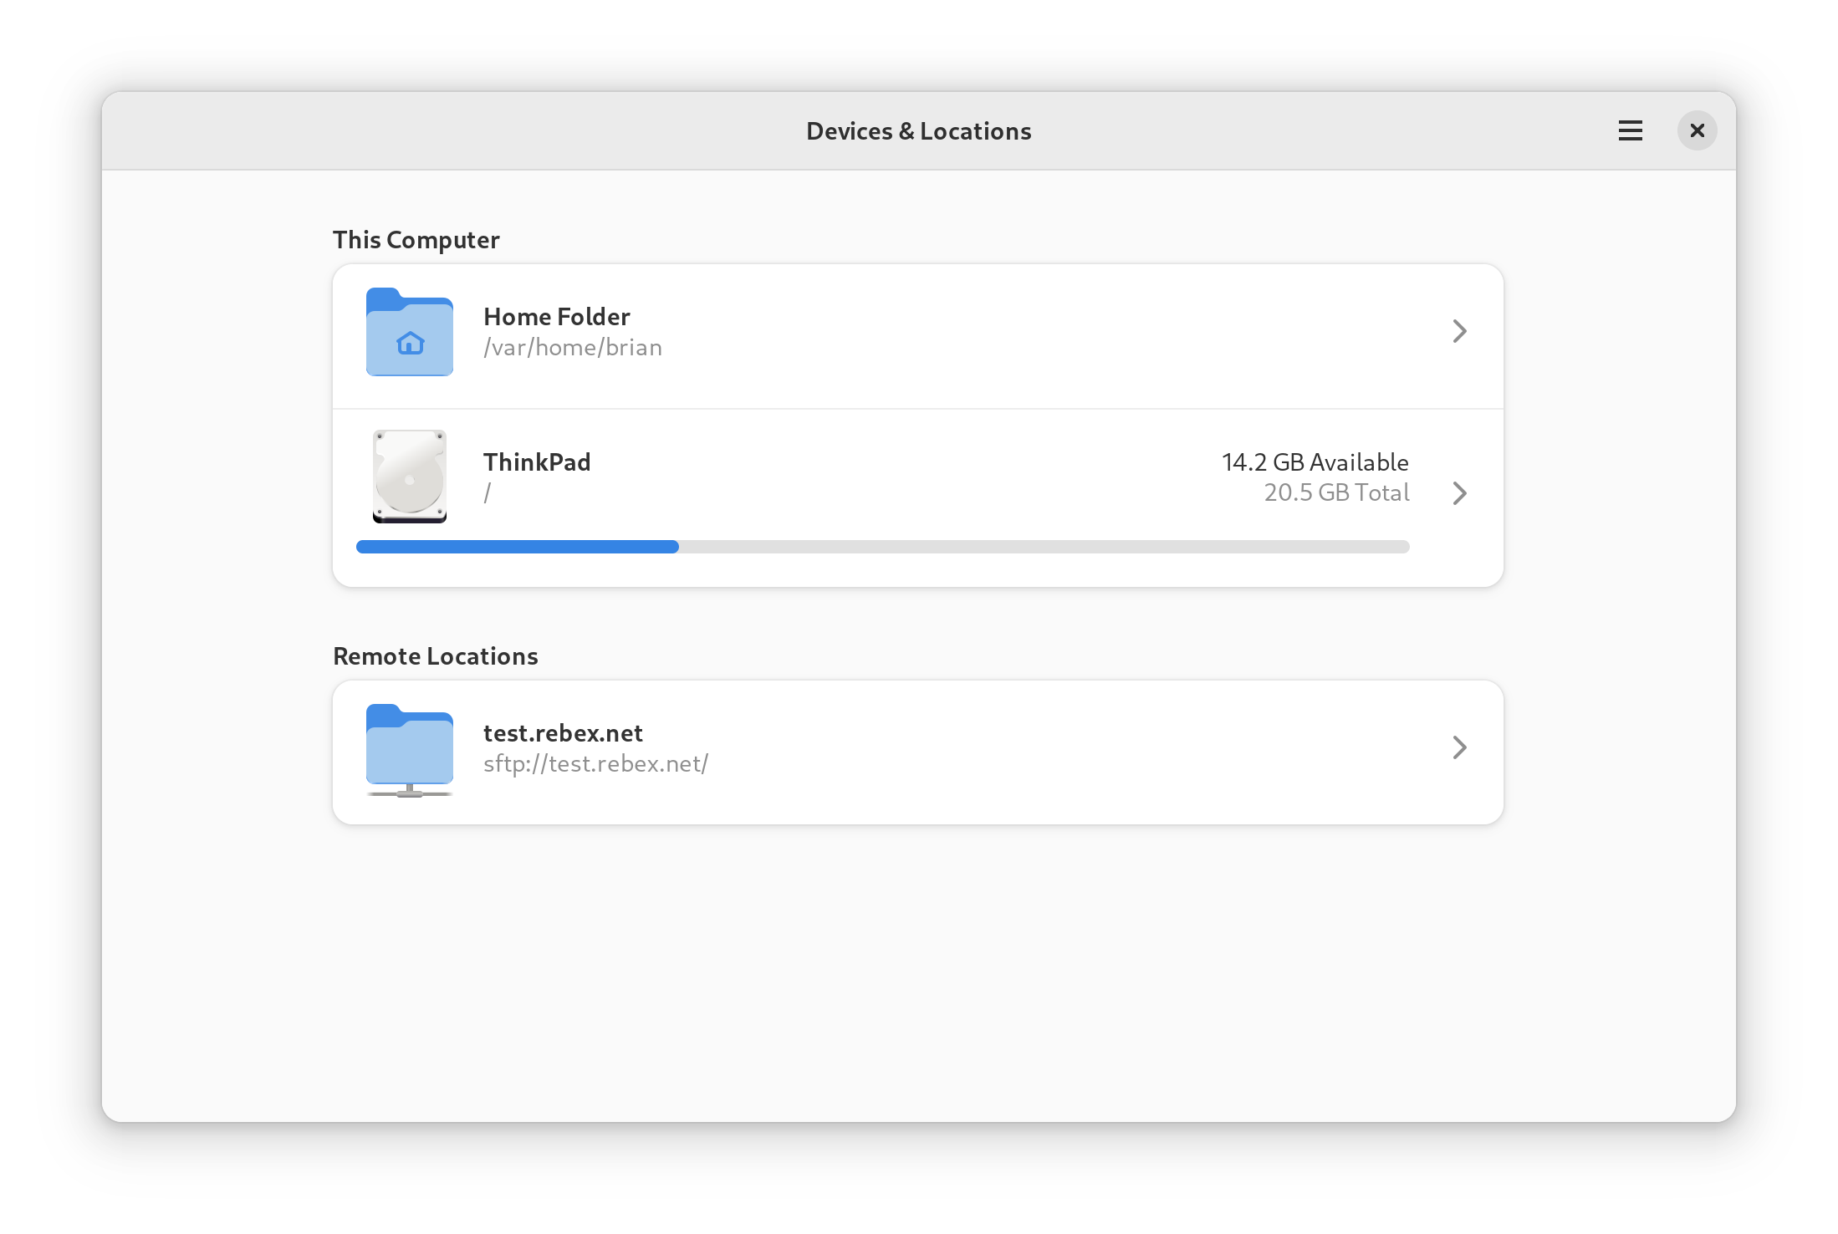The image size is (1838, 1234).
Task: Click the This Computer section header
Action: [x=416, y=240]
